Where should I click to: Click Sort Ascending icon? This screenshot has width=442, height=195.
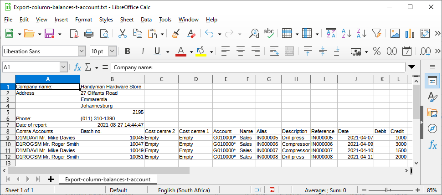346,34
